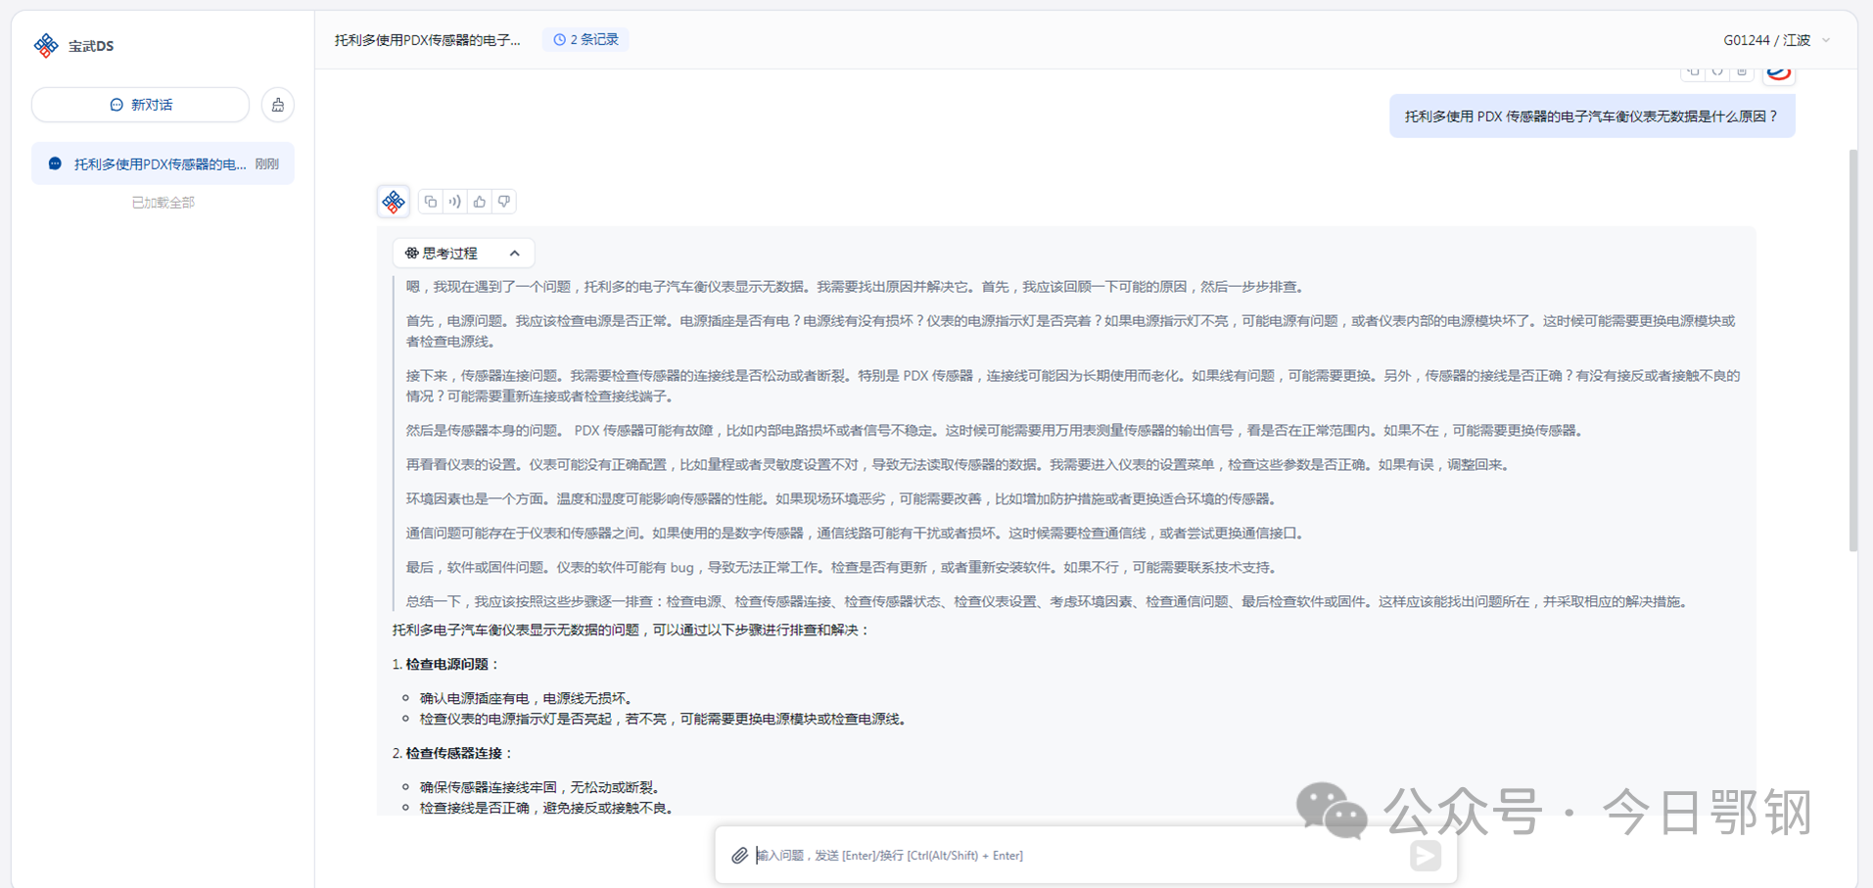This screenshot has height=888, width=1873.
Task: Give the response a thumbs down
Action: [504, 202]
